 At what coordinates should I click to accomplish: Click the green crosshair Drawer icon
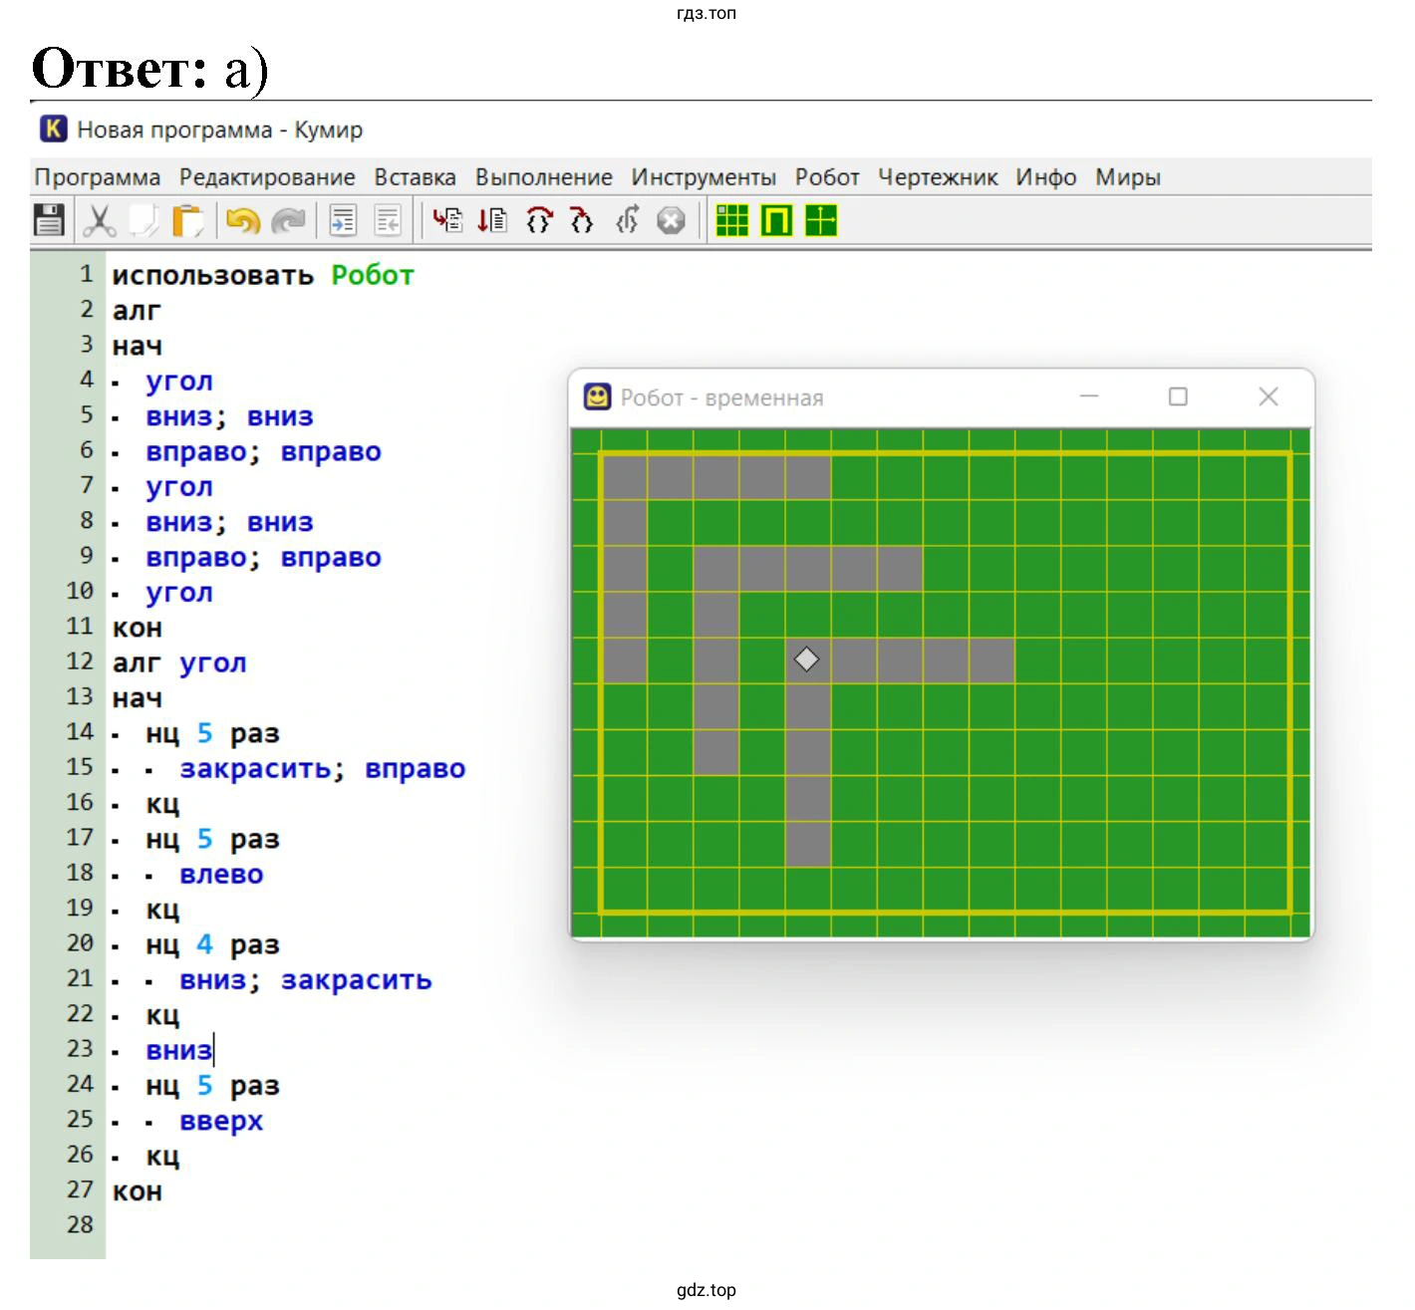click(x=821, y=220)
